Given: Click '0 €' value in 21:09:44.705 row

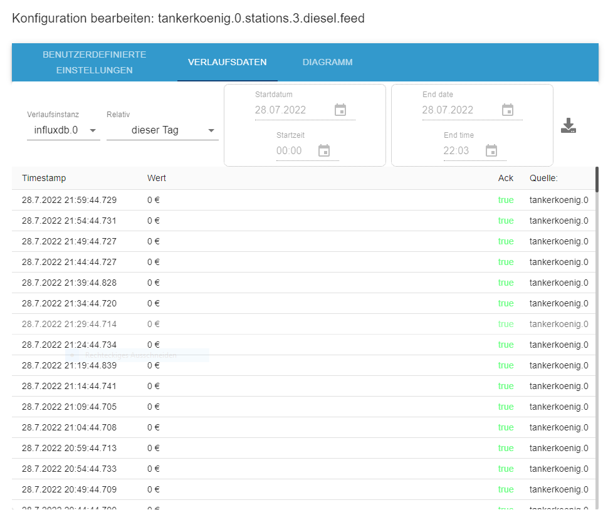Looking at the screenshot, I should (x=154, y=407).
